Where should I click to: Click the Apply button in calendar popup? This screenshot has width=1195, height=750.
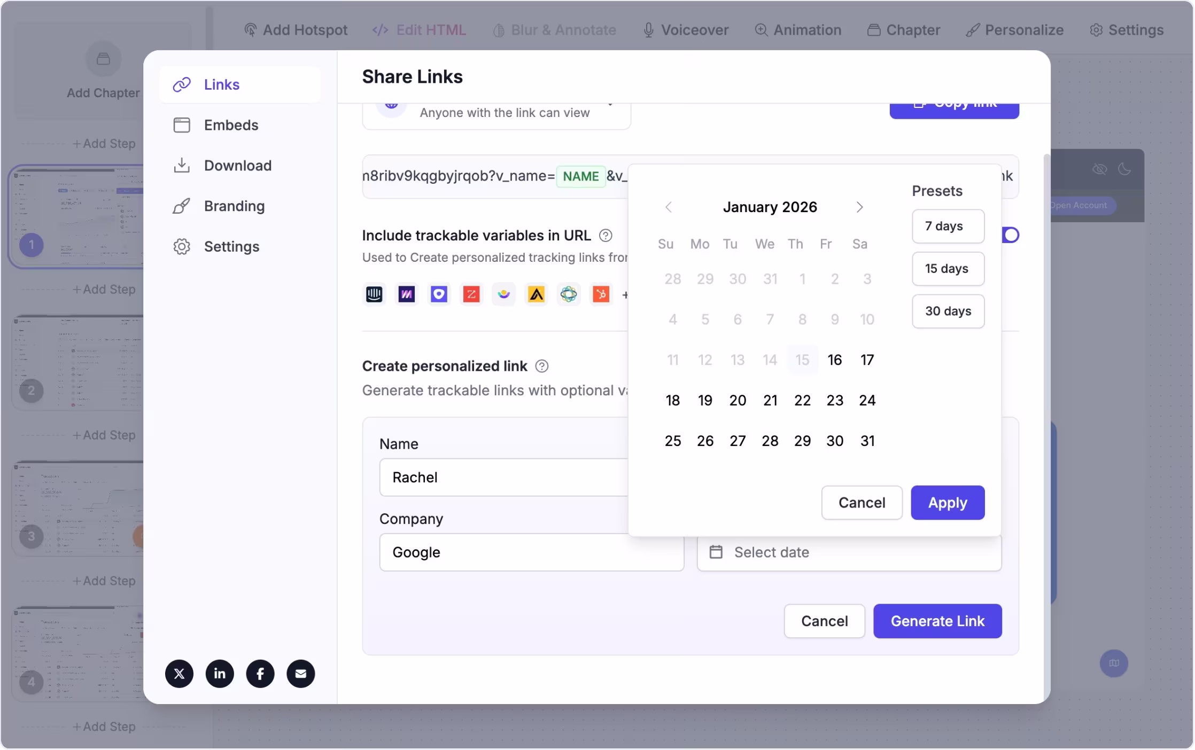[947, 502]
